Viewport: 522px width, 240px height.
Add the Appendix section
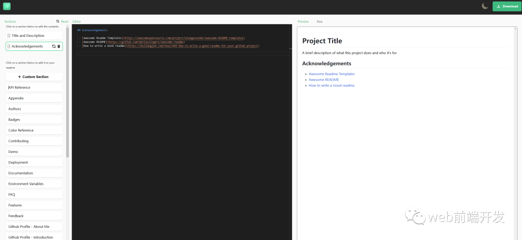34,98
